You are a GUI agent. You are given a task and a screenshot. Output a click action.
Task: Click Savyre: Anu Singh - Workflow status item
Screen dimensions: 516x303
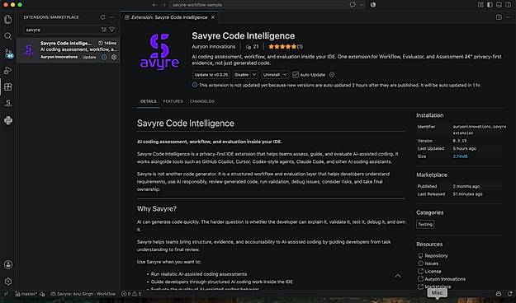pyautogui.click(x=83, y=294)
